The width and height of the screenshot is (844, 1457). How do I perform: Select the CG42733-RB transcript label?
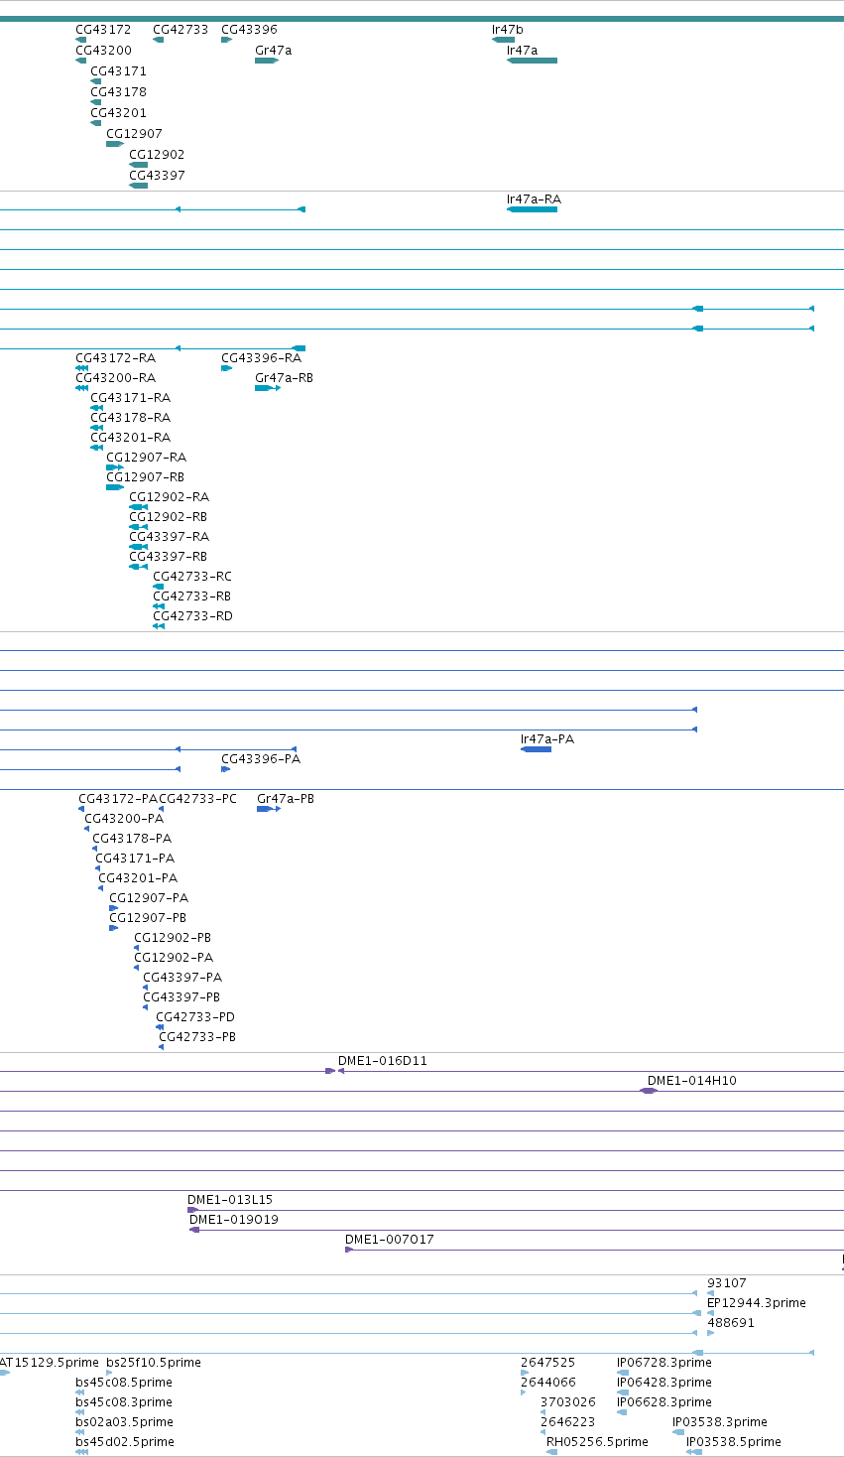[x=191, y=596]
